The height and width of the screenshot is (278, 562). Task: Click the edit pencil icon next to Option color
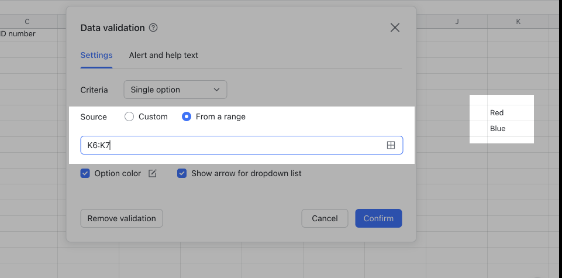coord(153,173)
